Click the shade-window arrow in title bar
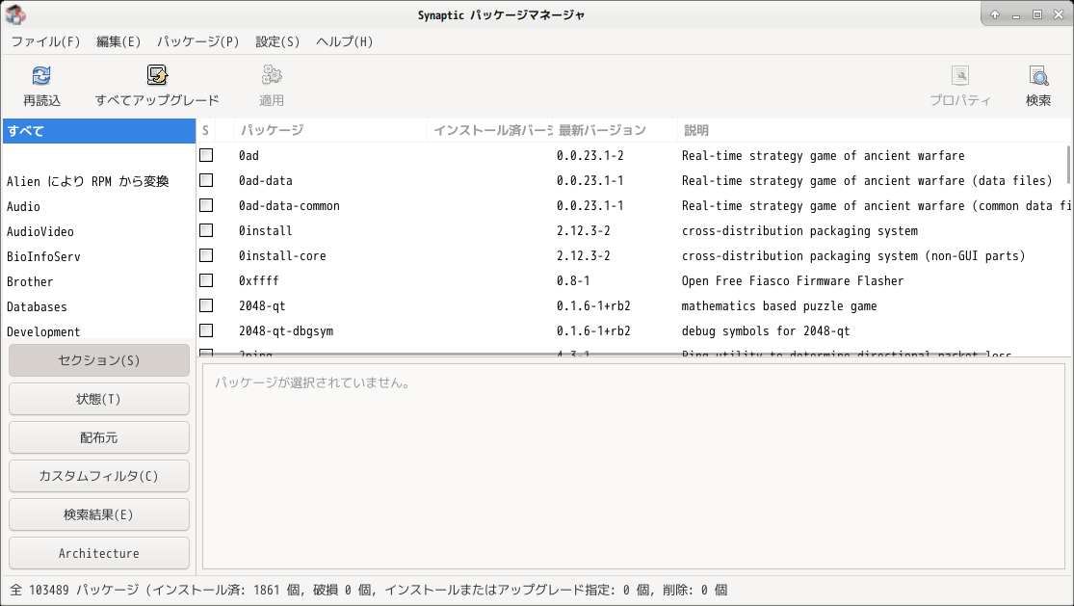Image resolution: width=1074 pixels, height=606 pixels. click(995, 14)
